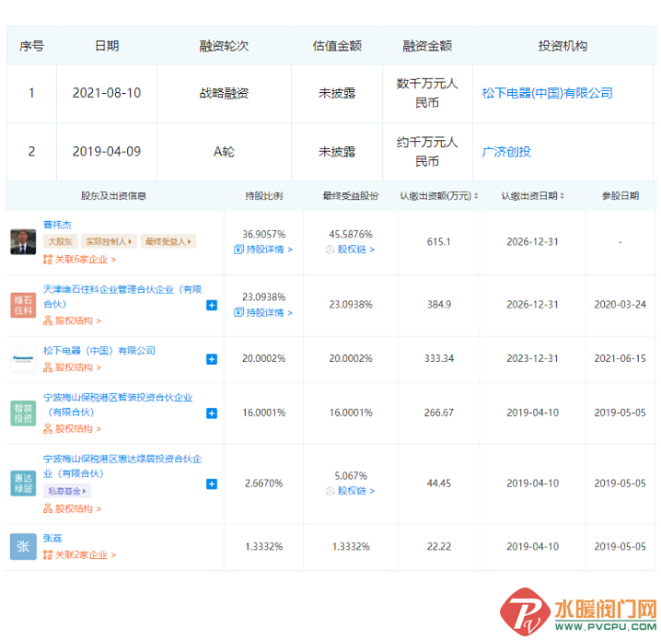Viewport: 661px width, 640px height.
Task: Select the 参股日期 column header
Action: (x=620, y=196)
